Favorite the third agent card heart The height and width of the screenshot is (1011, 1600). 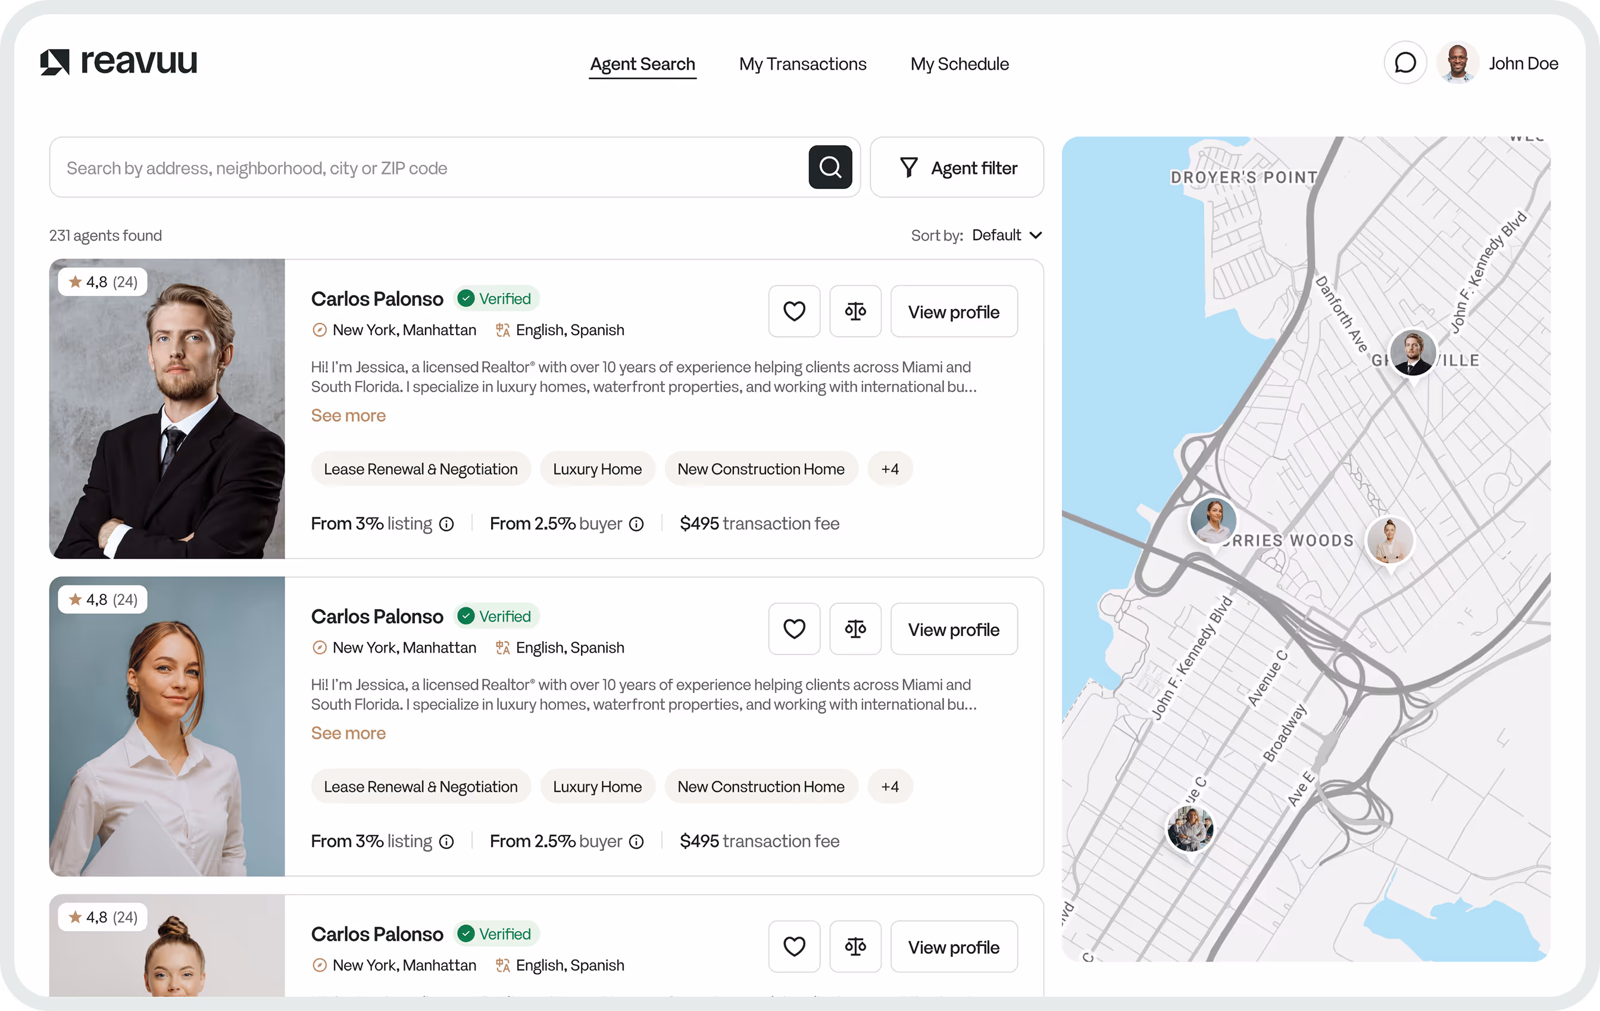point(794,947)
